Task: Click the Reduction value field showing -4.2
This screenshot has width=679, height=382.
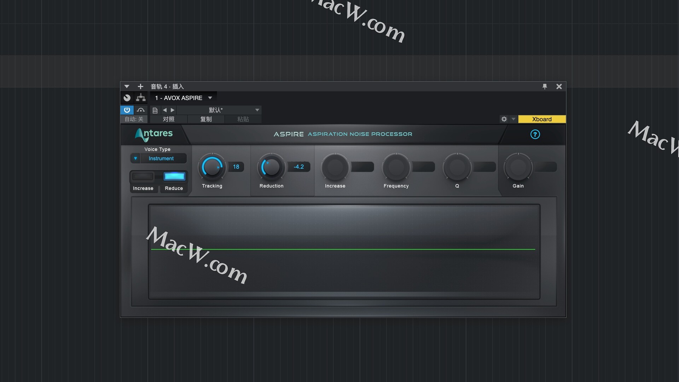Action: (299, 167)
